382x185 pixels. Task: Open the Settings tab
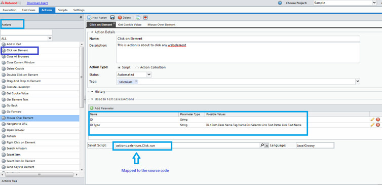(x=79, y=10)
